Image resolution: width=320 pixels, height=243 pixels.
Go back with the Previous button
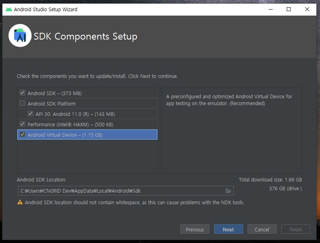(195, 229)
